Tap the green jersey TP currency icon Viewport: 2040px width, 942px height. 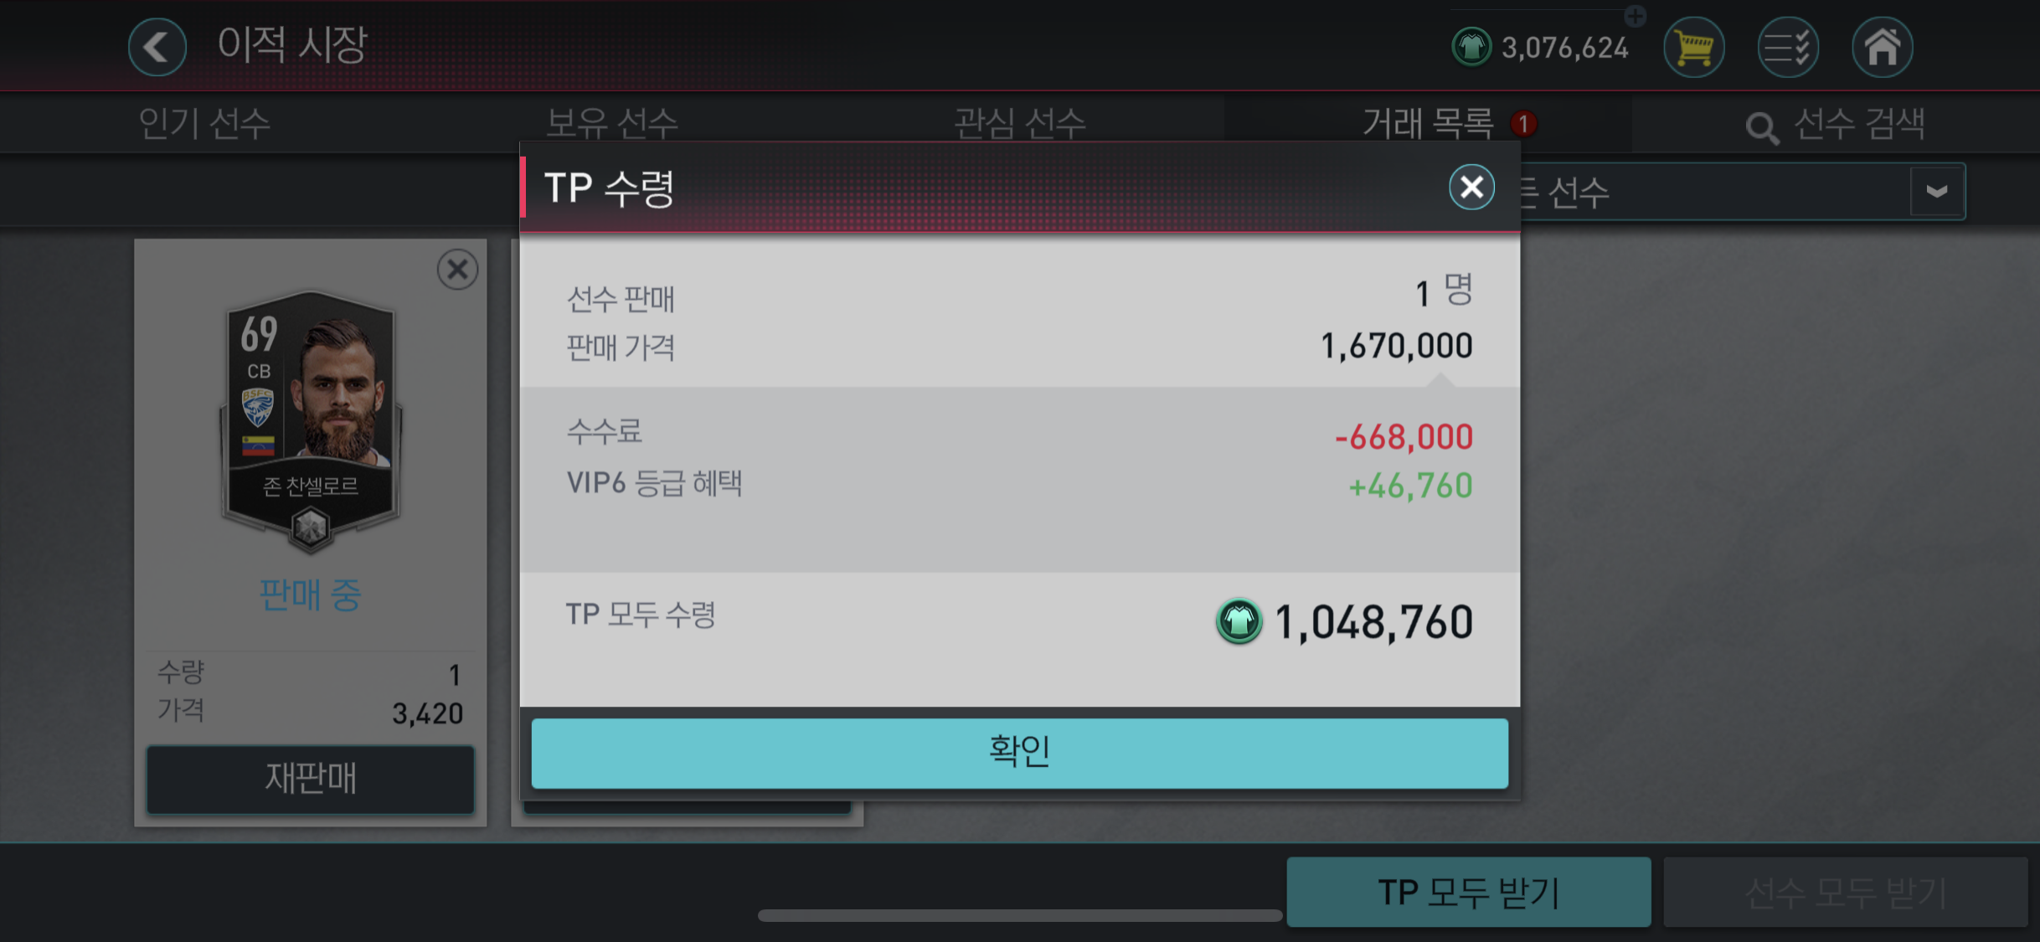(1471, 47)
